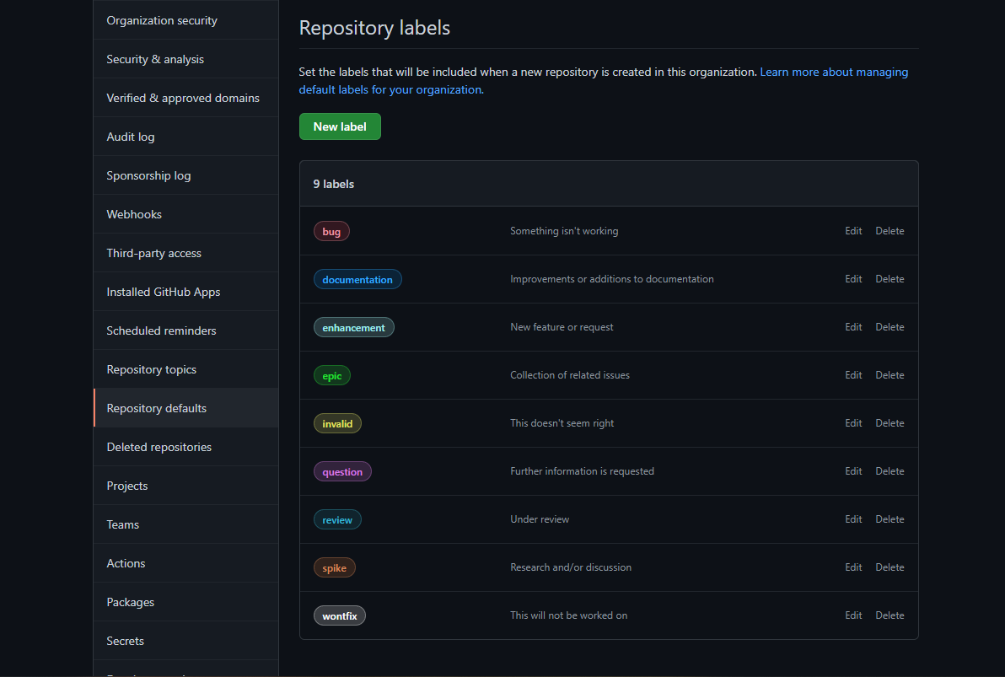This screenshot has height=677, width=1005.
Task: Delete the epic label
Action: coord(889,375)
